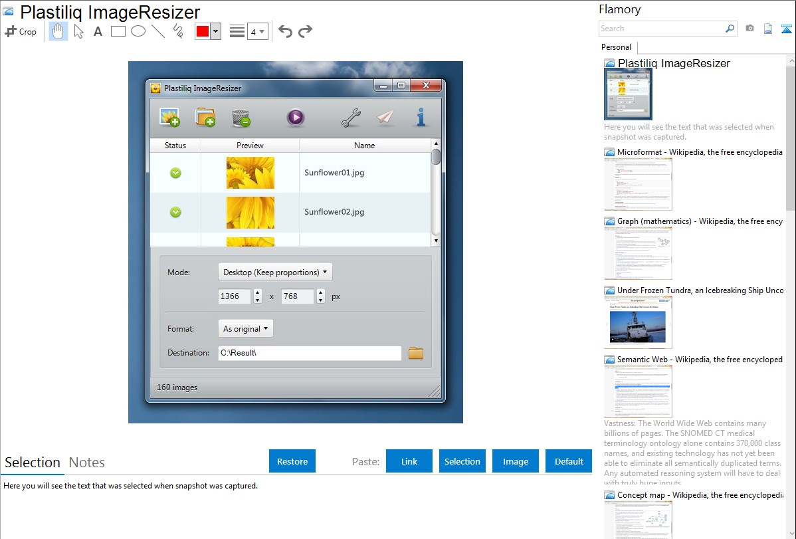
Task: Click the Sunflower01.jpg file name
Action: coord(334,173)
